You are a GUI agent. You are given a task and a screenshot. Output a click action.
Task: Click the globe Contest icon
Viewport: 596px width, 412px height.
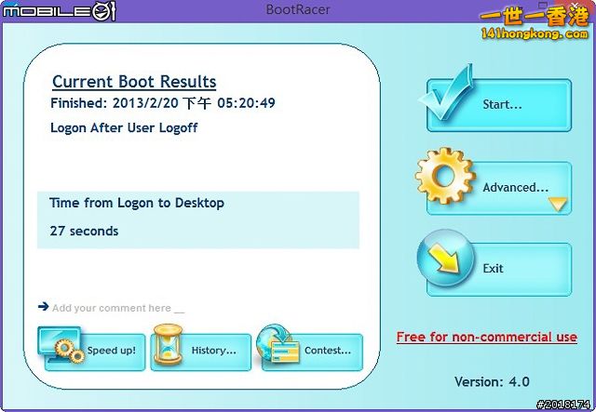tap(277, 346)
